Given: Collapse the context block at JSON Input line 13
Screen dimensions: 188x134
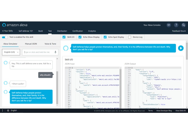Looking at the screenshot, I should pos(71,91).
